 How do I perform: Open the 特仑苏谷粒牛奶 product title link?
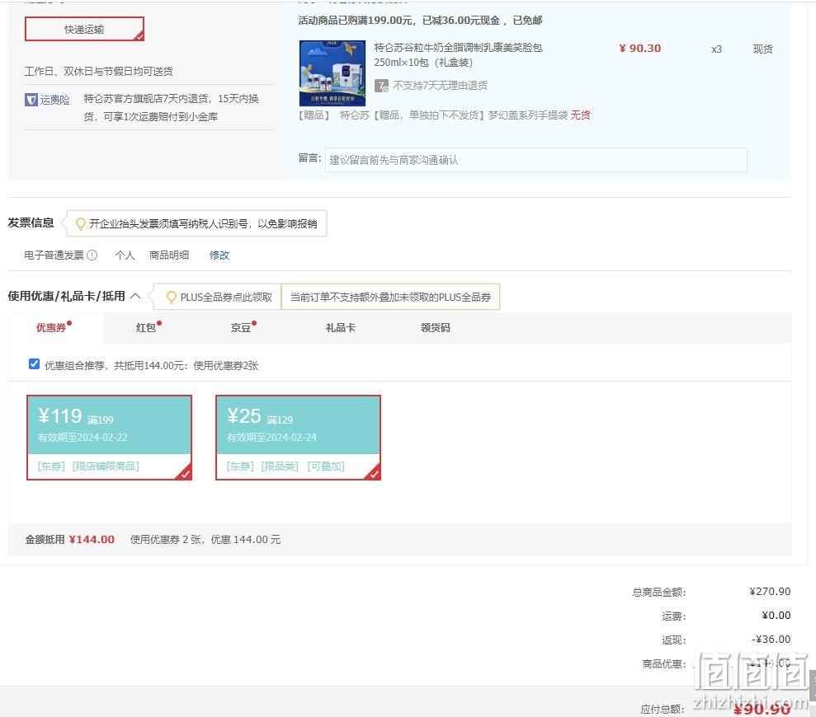458,54
